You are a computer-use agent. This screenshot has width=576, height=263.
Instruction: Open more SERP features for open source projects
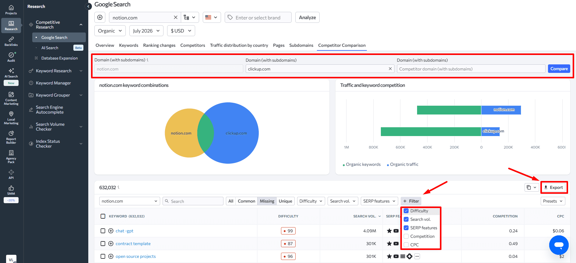pos(417,256)
